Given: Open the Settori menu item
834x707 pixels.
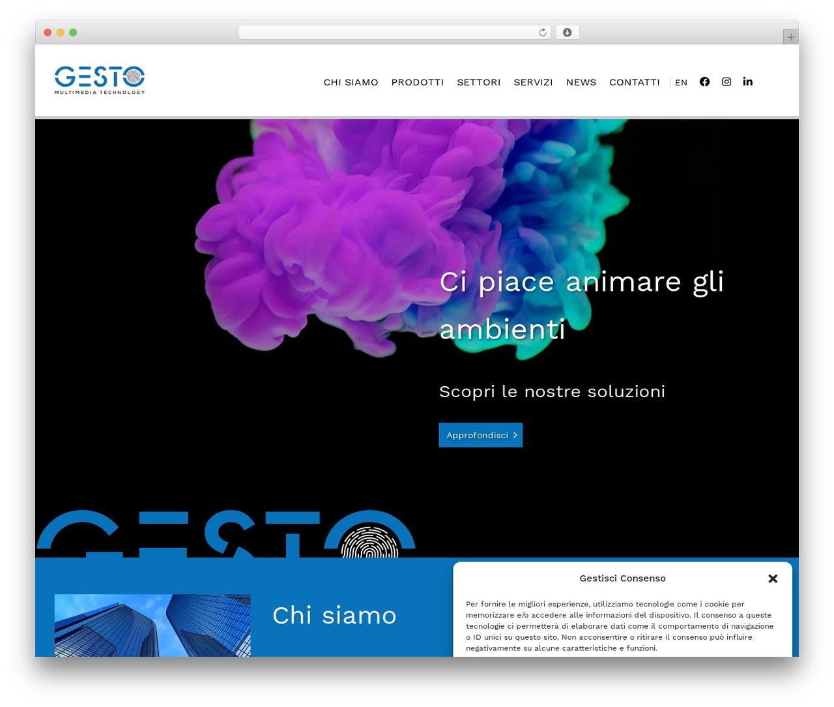Looking at the screenshot, I should pyautogui.click(x=479, y=82).
